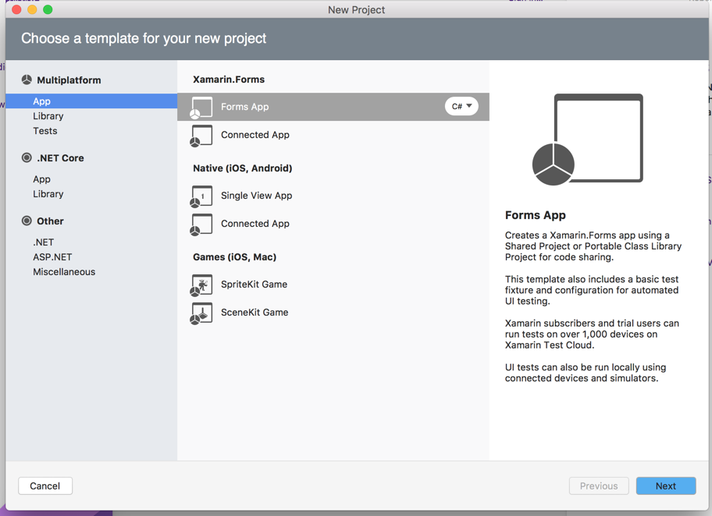
Task: Click the .NET Core heading
Action: point(60,158)
